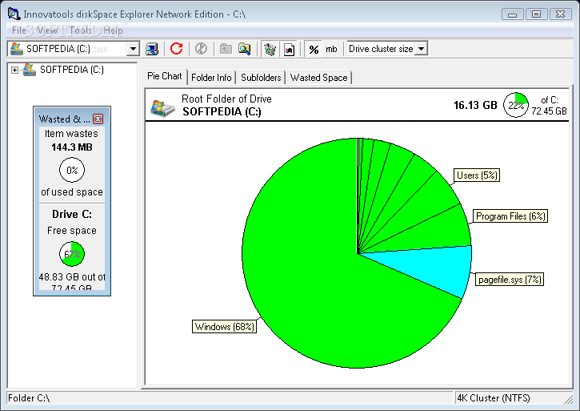The image size is (580, 411).
Task: Refresh the drive scan with red arrow
Action: (x=177, y=49)
